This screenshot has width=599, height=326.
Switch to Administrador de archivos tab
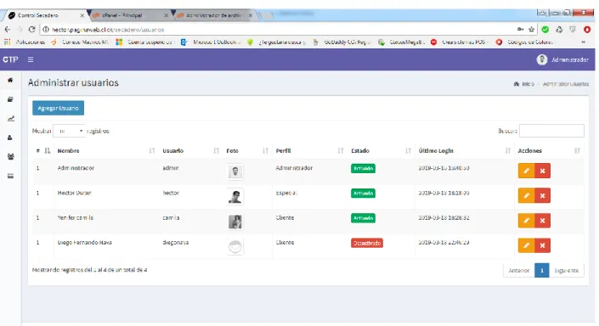214,15
